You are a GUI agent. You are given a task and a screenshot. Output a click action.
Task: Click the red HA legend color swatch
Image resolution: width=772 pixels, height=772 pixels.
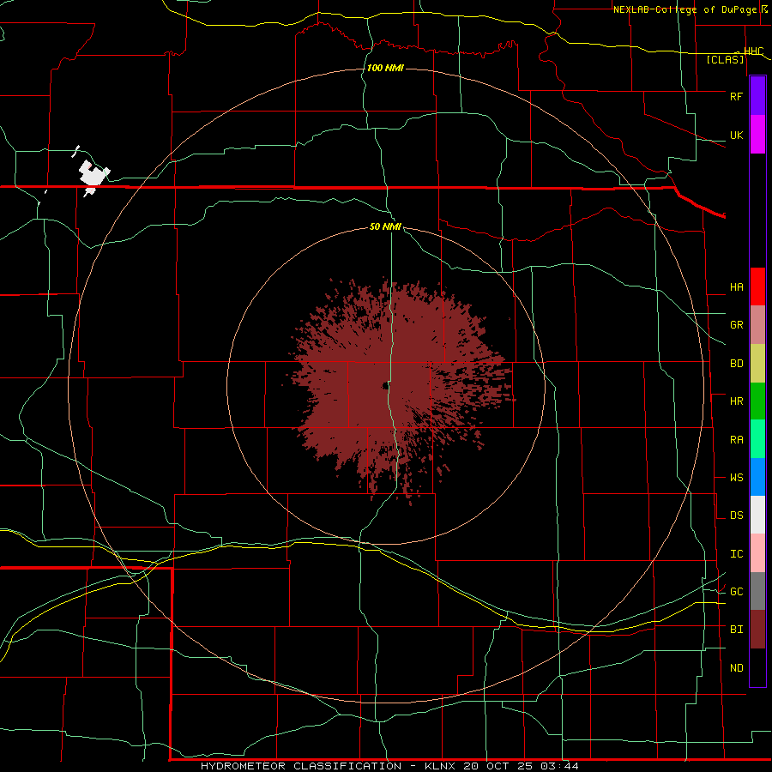point(757,286)
